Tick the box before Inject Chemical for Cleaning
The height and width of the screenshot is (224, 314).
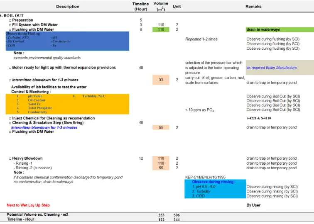tap(10, 118)
